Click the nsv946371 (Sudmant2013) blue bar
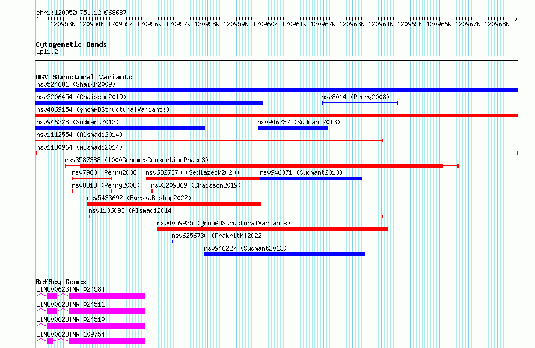This screenshot has height=348, width=535. (311, 179)
